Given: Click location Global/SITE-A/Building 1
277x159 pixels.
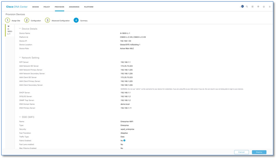Looking at the screenshot, I should (x=130, y=45).
